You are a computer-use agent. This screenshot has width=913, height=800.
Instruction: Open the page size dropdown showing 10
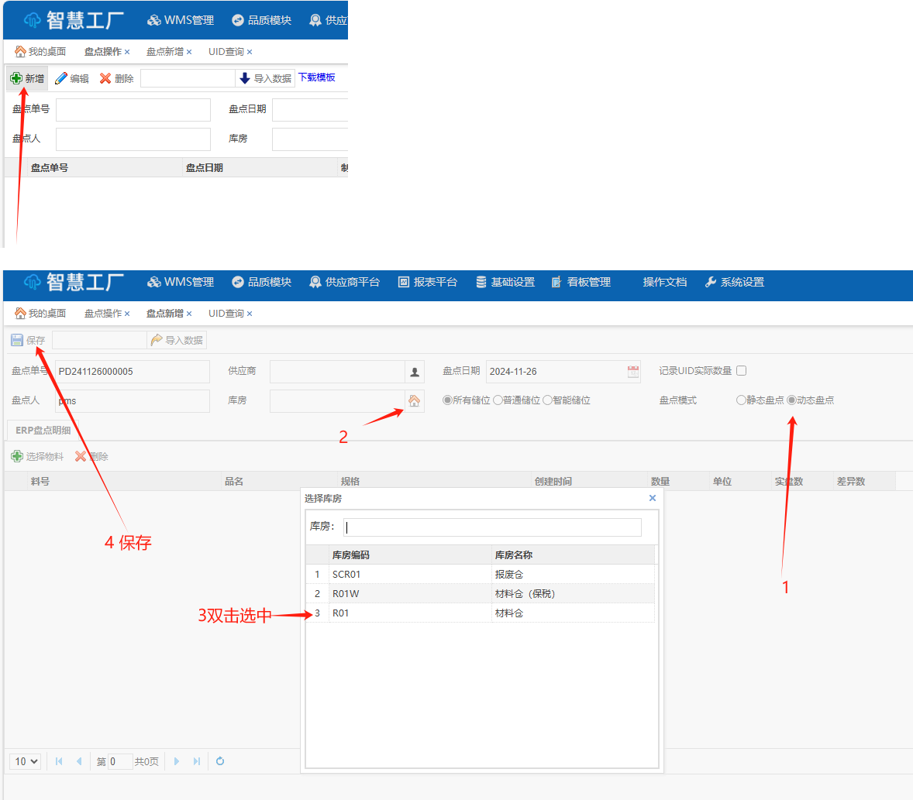click(26, 761)
